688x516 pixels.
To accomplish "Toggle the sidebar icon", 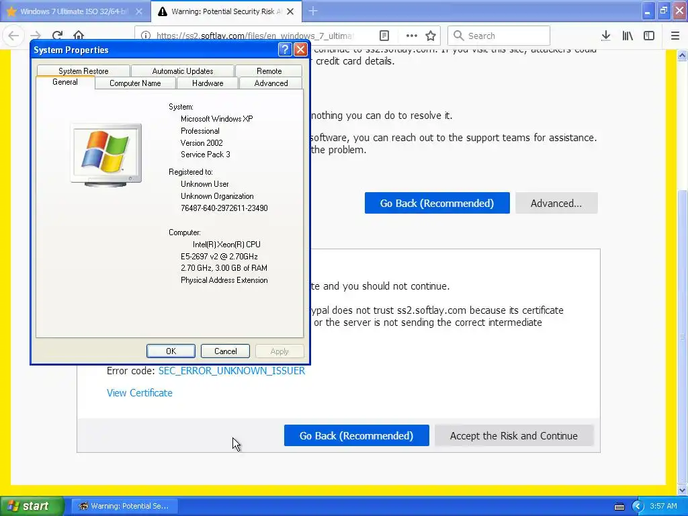I will 649,36.
